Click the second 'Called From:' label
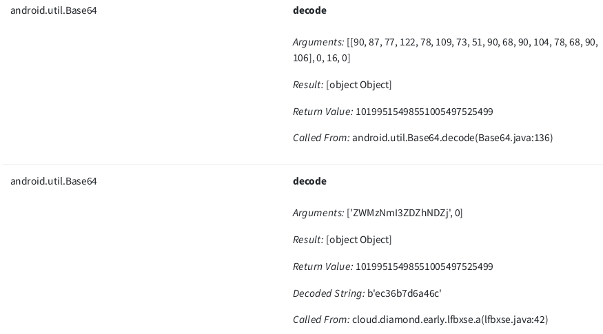The image size is (603, 334). tap(321, 320)
